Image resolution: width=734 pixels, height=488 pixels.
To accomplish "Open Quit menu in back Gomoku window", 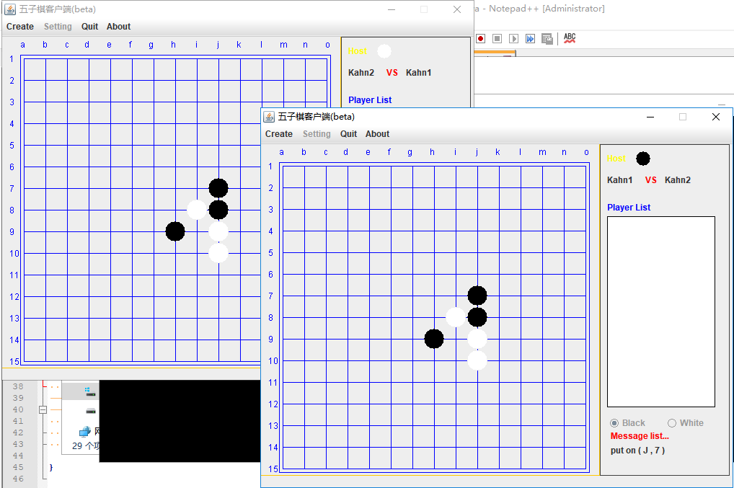I will (x=89, y=27).
